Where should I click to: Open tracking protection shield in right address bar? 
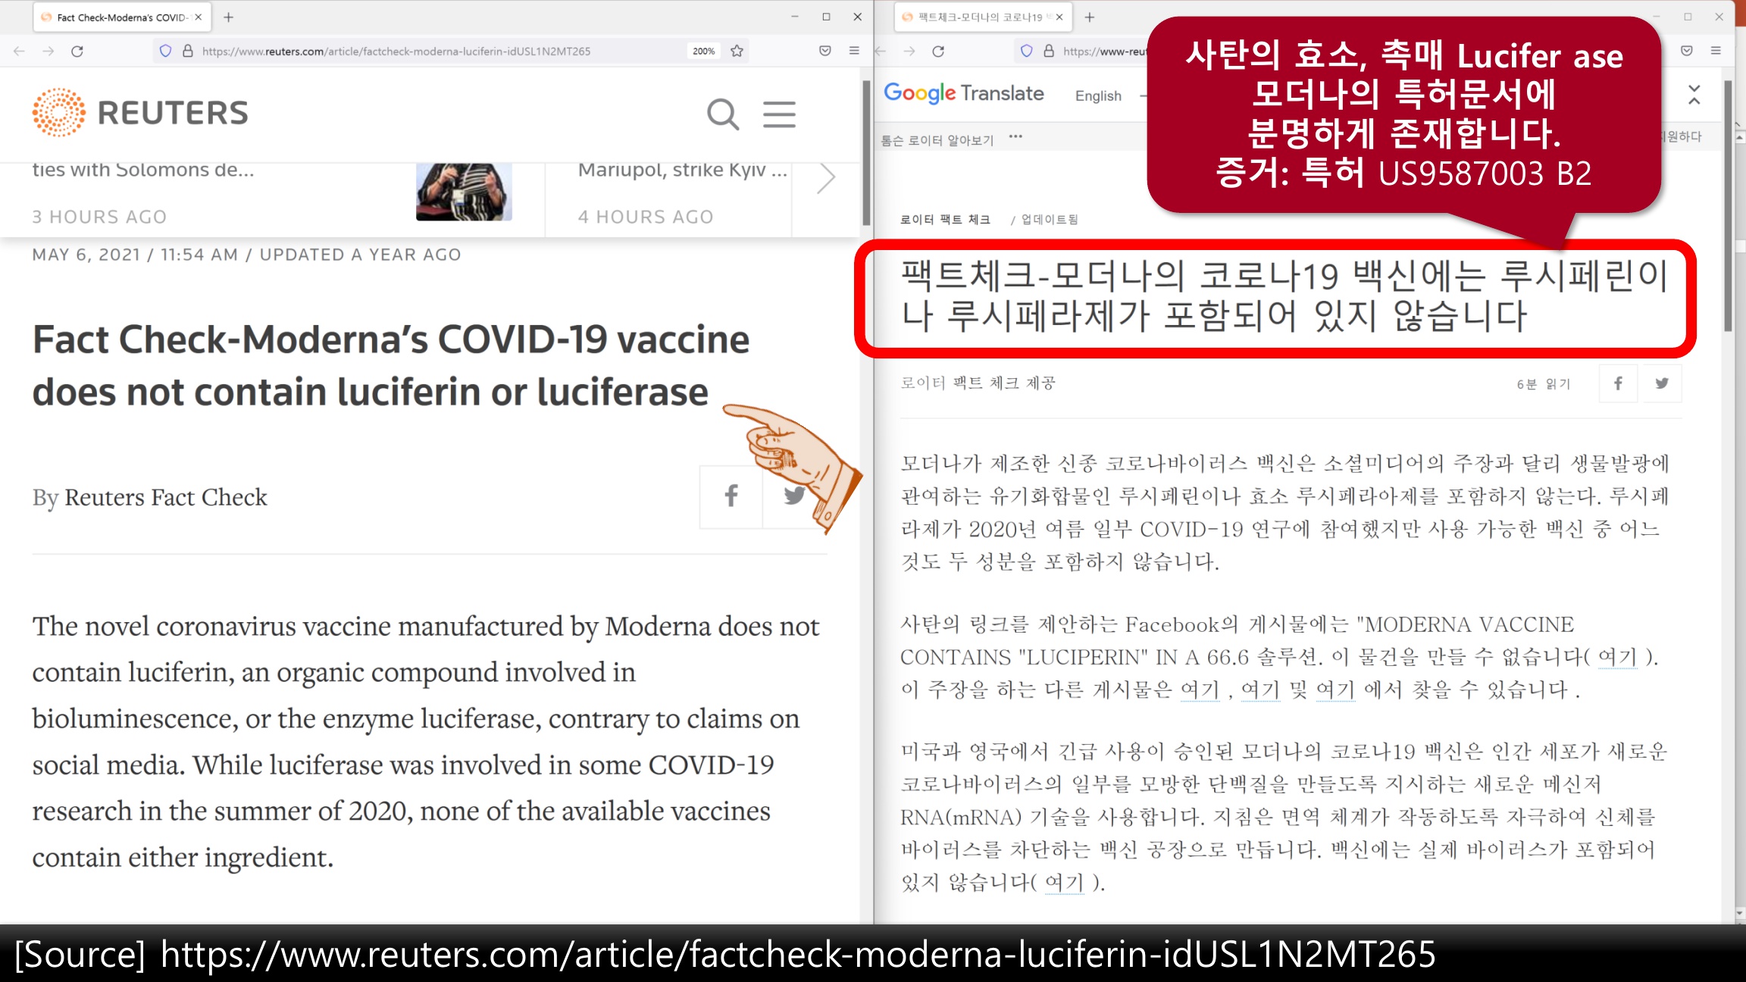point(1026,51)
